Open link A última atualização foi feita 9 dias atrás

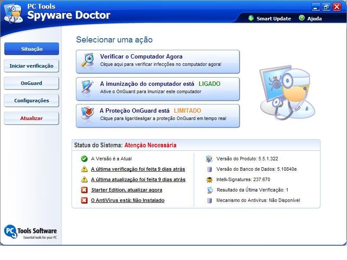pos(138,179)
